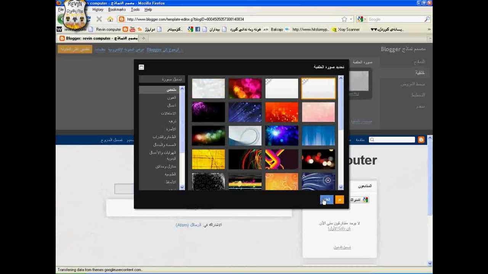Choose the gray-white curve thumbnail
The image size is (488, 274).
(x=245, y=135)
